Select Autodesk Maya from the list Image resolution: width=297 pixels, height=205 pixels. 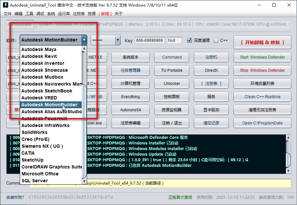tap(51, 49)
